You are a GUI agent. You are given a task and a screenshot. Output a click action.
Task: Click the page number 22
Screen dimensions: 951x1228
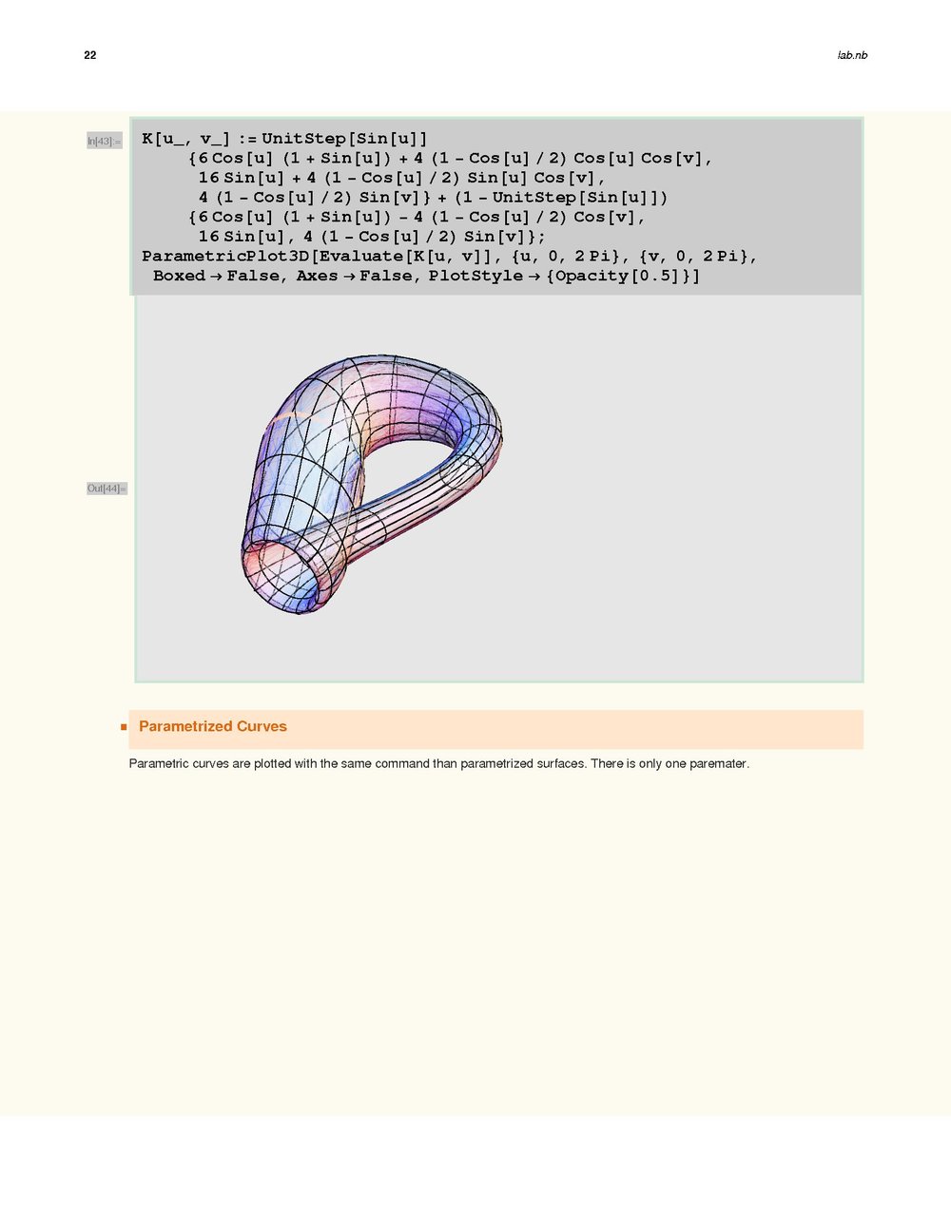coord(90,55)
